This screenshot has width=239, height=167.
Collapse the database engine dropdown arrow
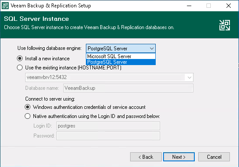coord(152,49)
